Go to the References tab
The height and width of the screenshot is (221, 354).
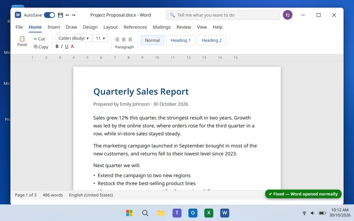[135, 27]
